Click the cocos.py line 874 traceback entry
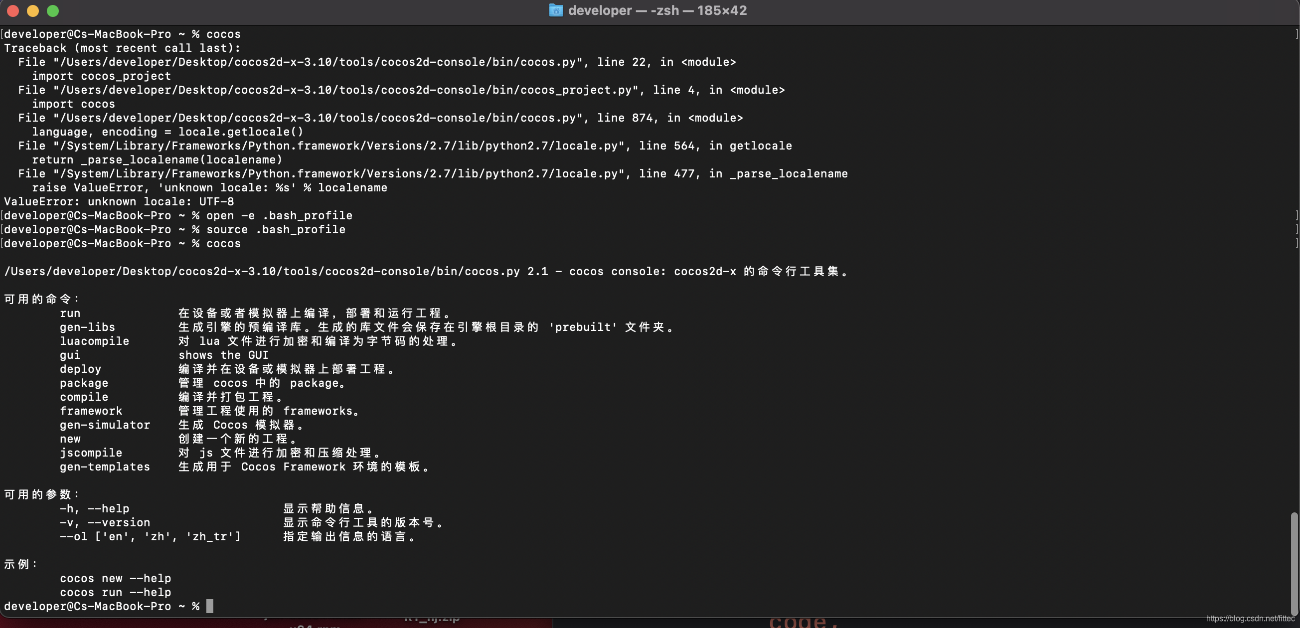 point(380,118)
